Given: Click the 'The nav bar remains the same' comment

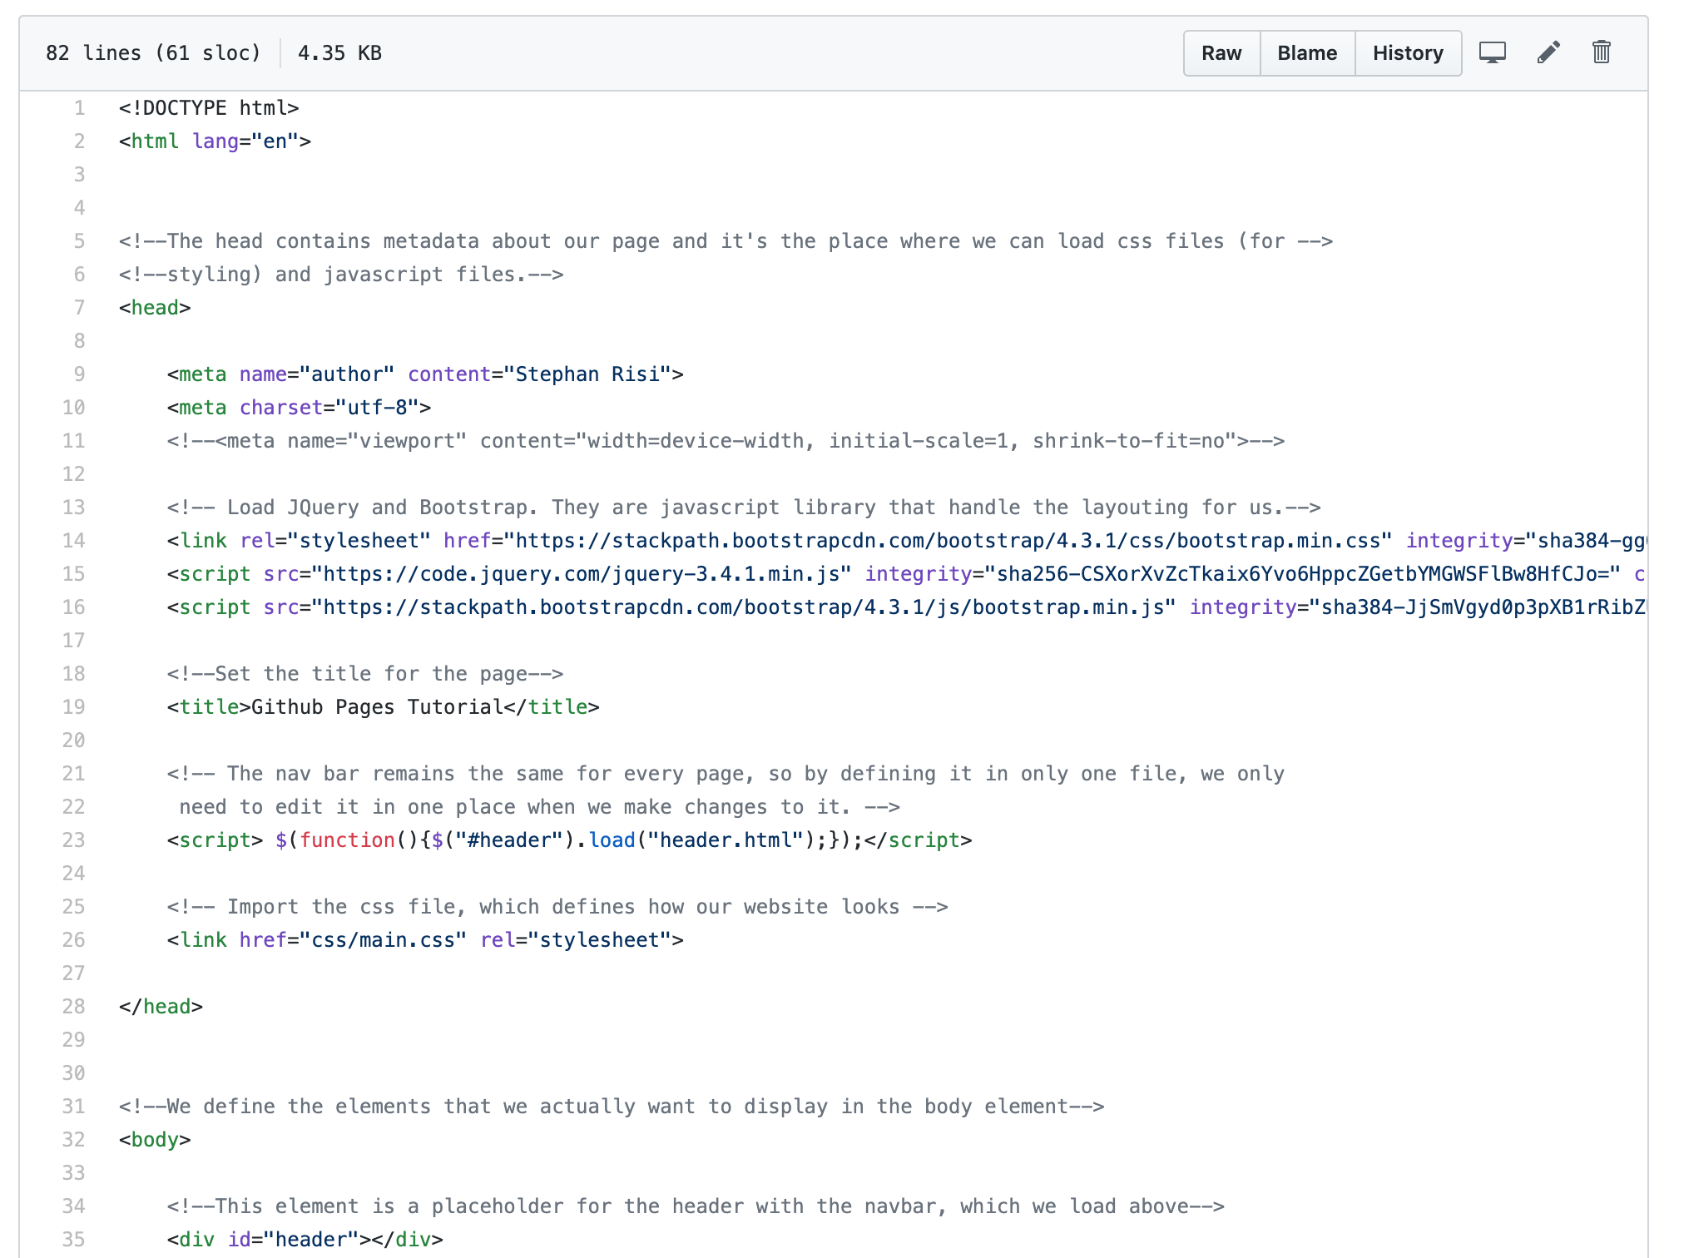Looking at the screenshot, I should coord(726,774).
